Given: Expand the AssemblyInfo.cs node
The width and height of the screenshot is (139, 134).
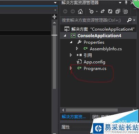Looking at the screenshot, I should click(x=77, y=49).
